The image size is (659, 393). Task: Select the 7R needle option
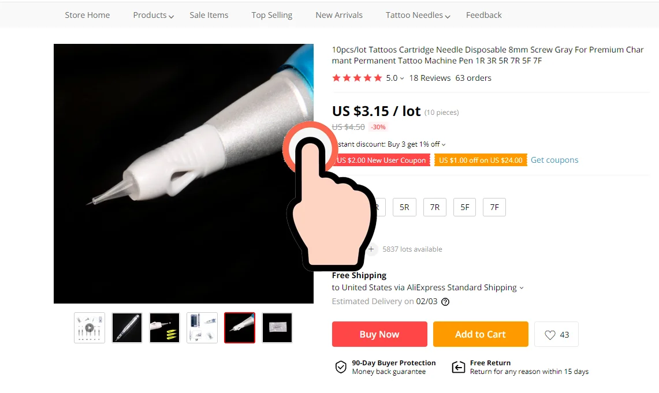[434, 207]
